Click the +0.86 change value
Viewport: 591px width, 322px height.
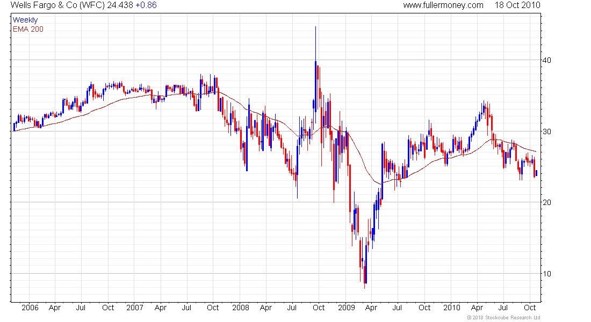pos(146,5)
